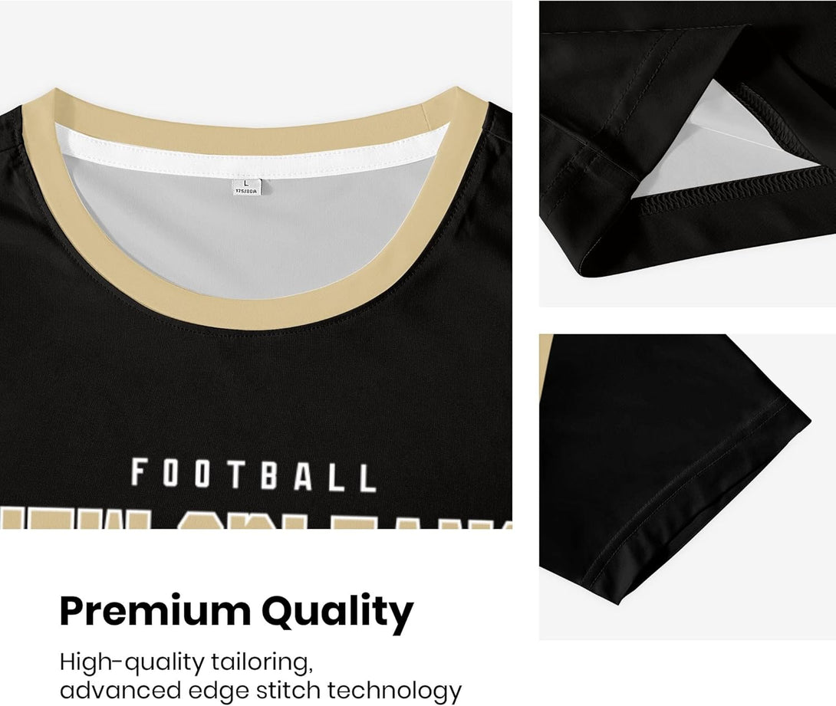Click the High-quality tailoring text line
Image resolution: width=836 pixels, height=706 pixels.
point(186,663)
